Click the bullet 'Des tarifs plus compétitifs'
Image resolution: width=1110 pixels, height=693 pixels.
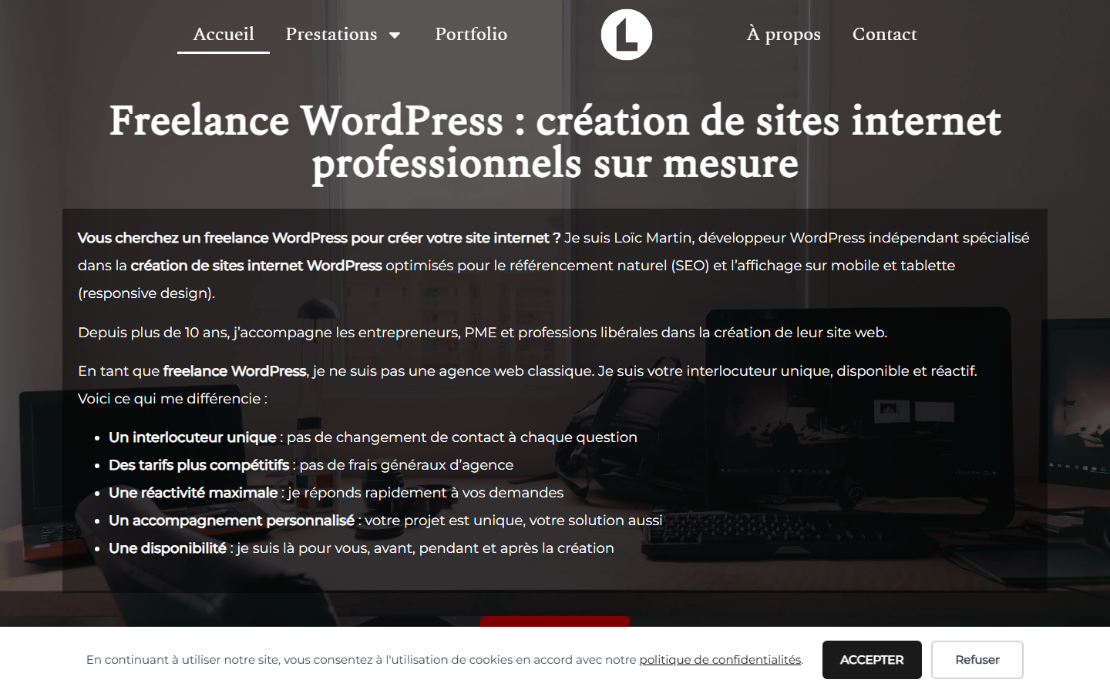click(199, 465)
